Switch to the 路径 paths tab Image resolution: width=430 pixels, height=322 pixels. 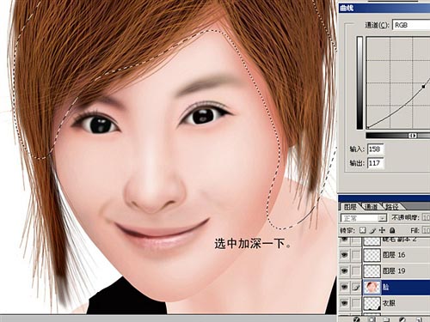[x=392, y=207]
